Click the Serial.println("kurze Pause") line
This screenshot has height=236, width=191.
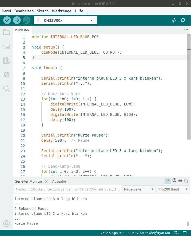[76, 135]
